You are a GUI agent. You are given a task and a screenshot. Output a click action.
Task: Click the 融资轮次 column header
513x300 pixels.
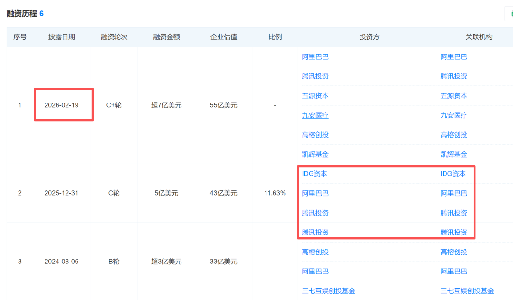[114, 37]
